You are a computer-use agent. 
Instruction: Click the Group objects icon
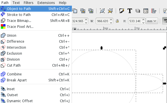(x=102, y=11)
